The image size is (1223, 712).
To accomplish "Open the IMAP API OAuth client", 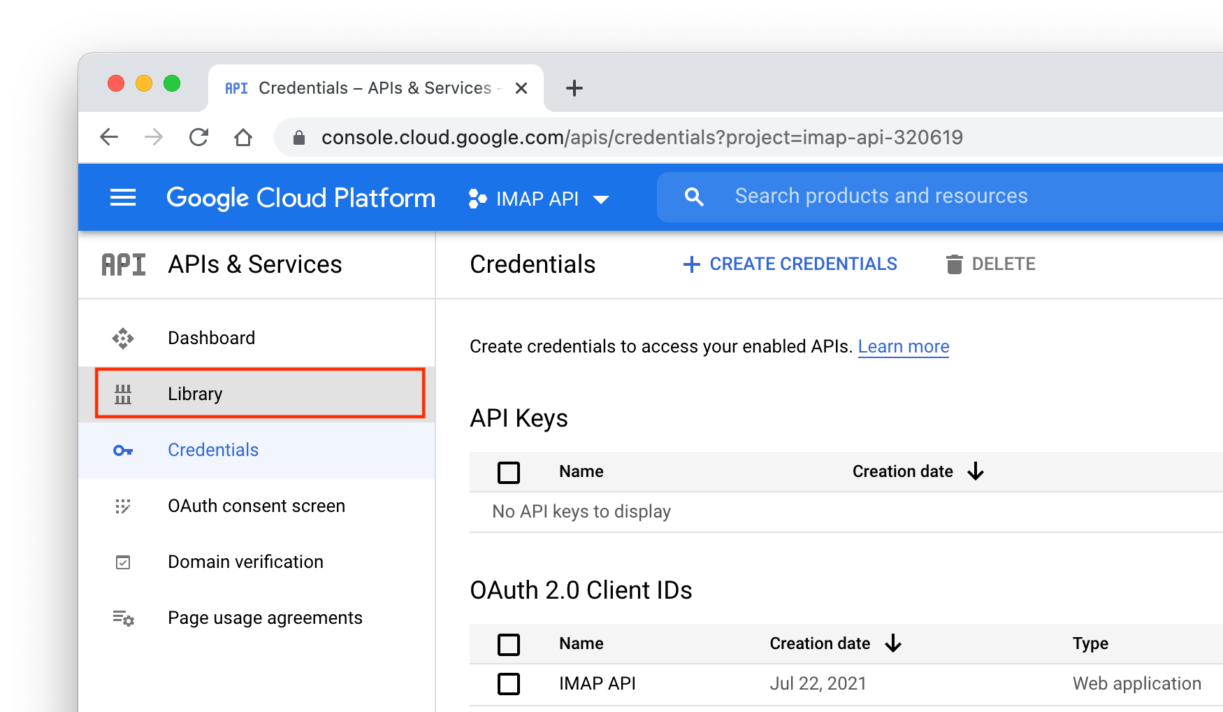I will (598, 683).
